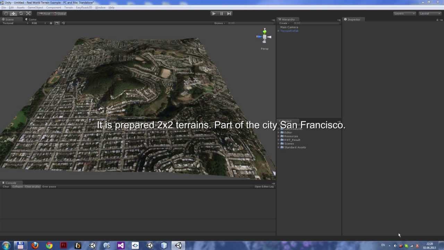444x250 pixels.
Task: Open the Terrain menu
Action: 69,8
